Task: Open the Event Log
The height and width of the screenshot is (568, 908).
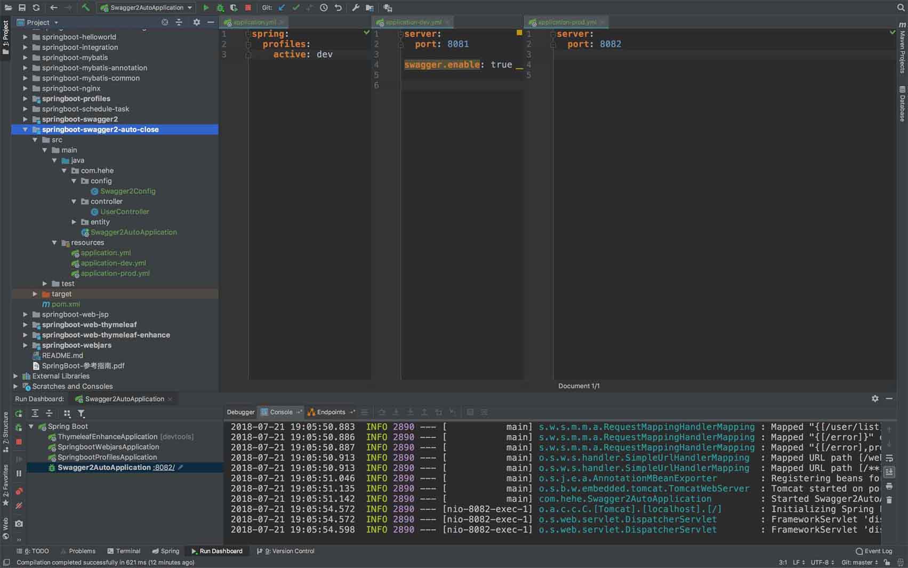Action: 874,551
